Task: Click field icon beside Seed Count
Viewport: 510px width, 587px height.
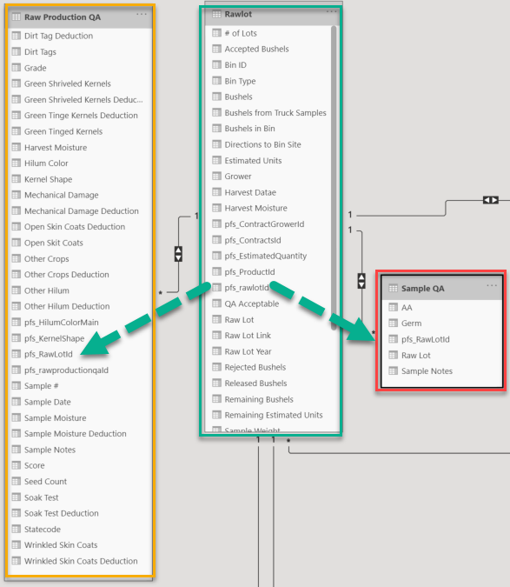Action: click(17, 482)
